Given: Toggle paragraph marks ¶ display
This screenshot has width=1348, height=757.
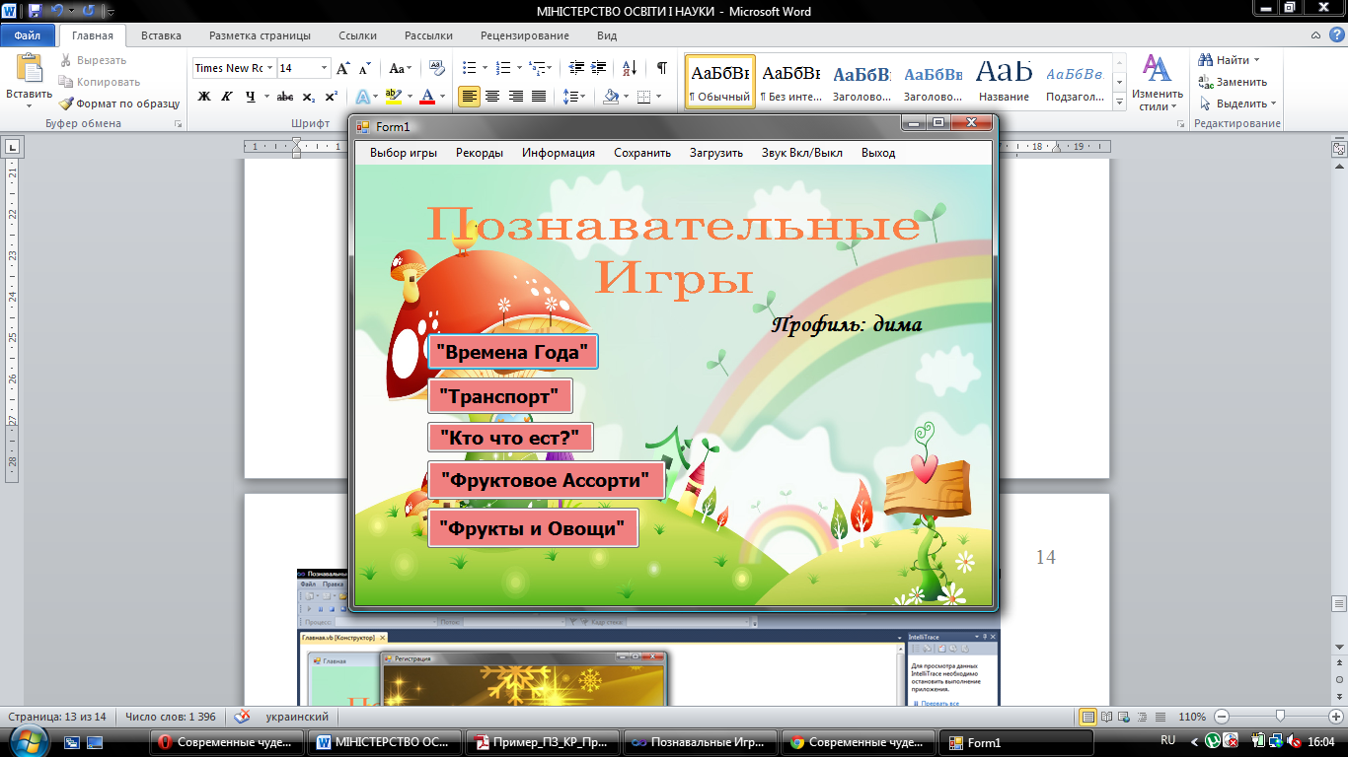Looking at the screenshot, I should (661, 68).
